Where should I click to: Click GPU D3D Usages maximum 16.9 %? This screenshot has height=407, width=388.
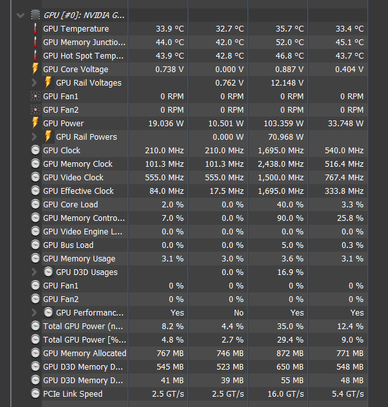[x=290, y=272]
